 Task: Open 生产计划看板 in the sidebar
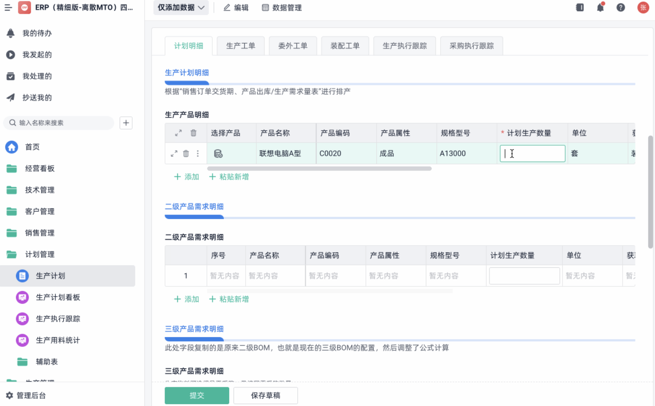58,298
